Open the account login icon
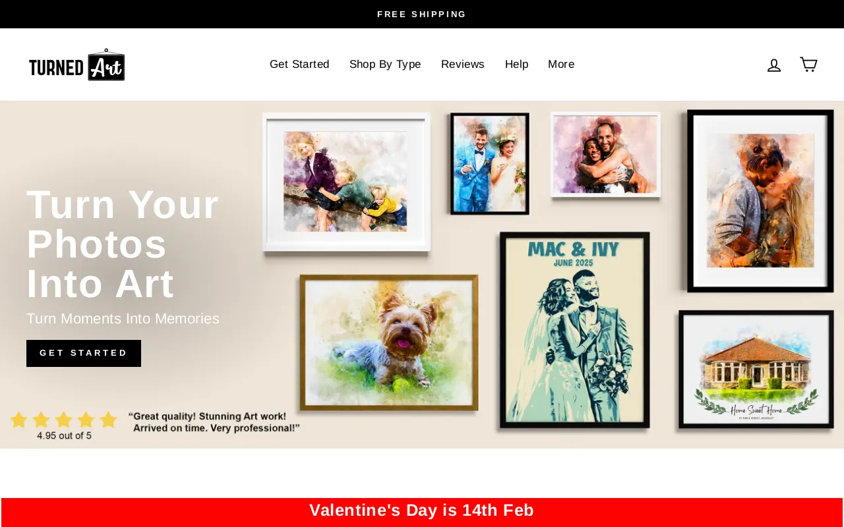 [774, 65]
